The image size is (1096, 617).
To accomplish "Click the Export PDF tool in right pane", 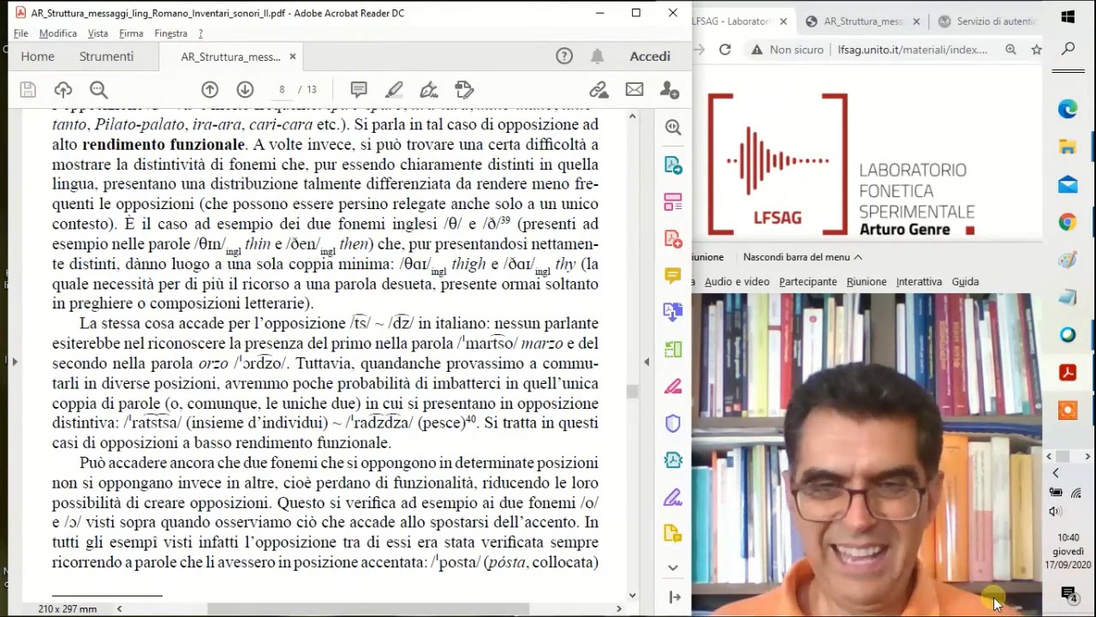I will tap(673, 165).
